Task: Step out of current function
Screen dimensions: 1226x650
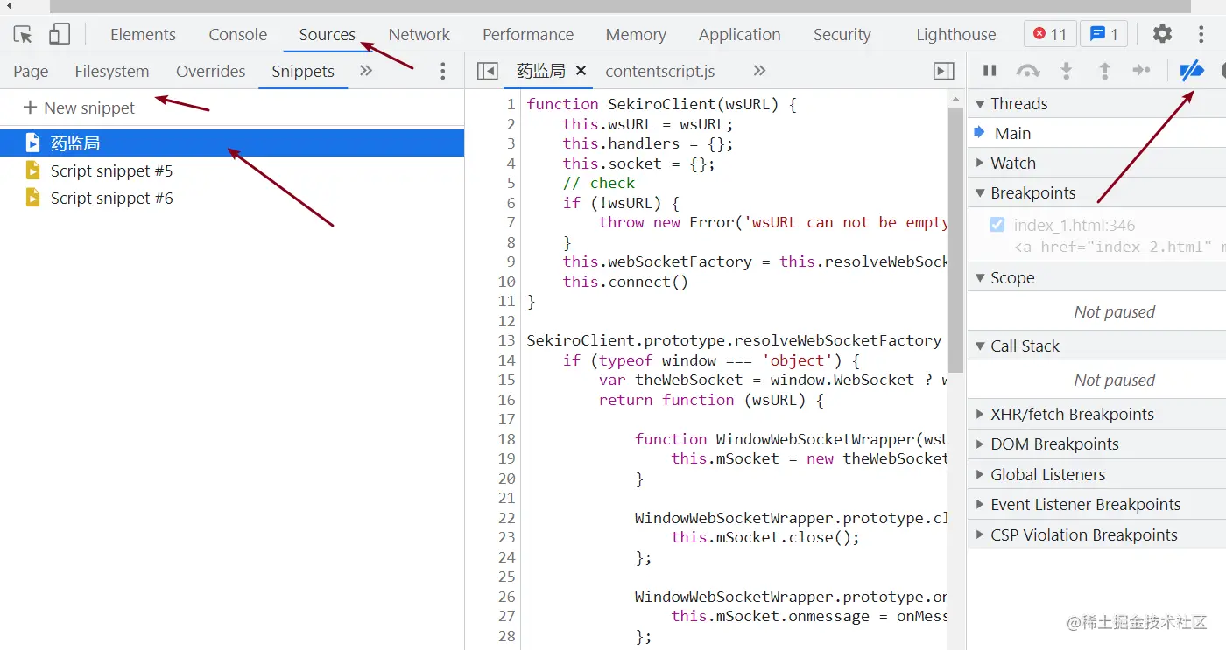Action: [1104, 71]
